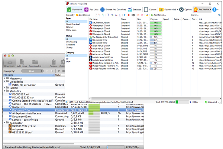Click horizontal scrollbar in Windows download list

pyautogui.click(x=146, y=98)
